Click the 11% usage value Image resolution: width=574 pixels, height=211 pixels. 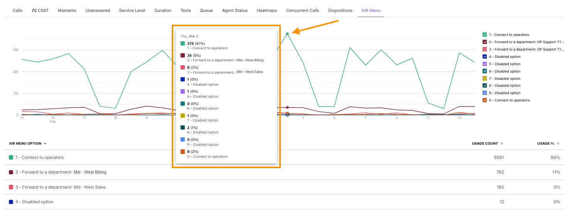point(556,172)
